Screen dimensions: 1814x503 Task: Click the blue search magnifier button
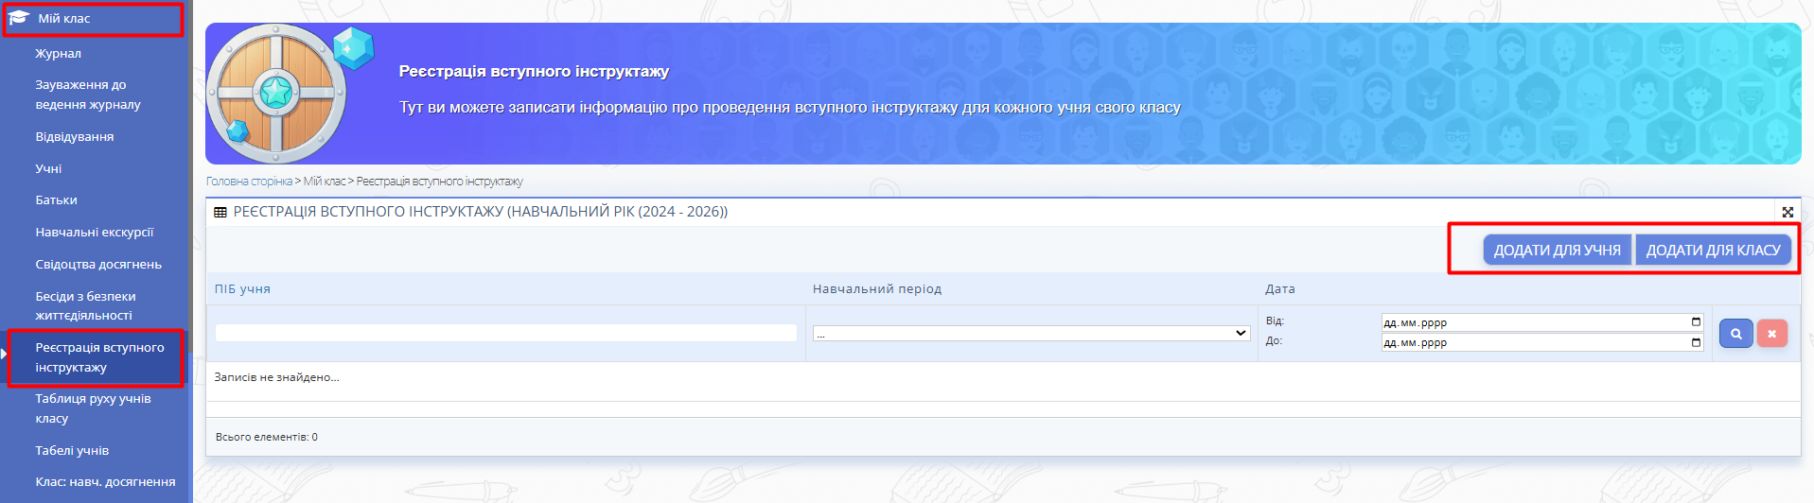(1735, 334)
